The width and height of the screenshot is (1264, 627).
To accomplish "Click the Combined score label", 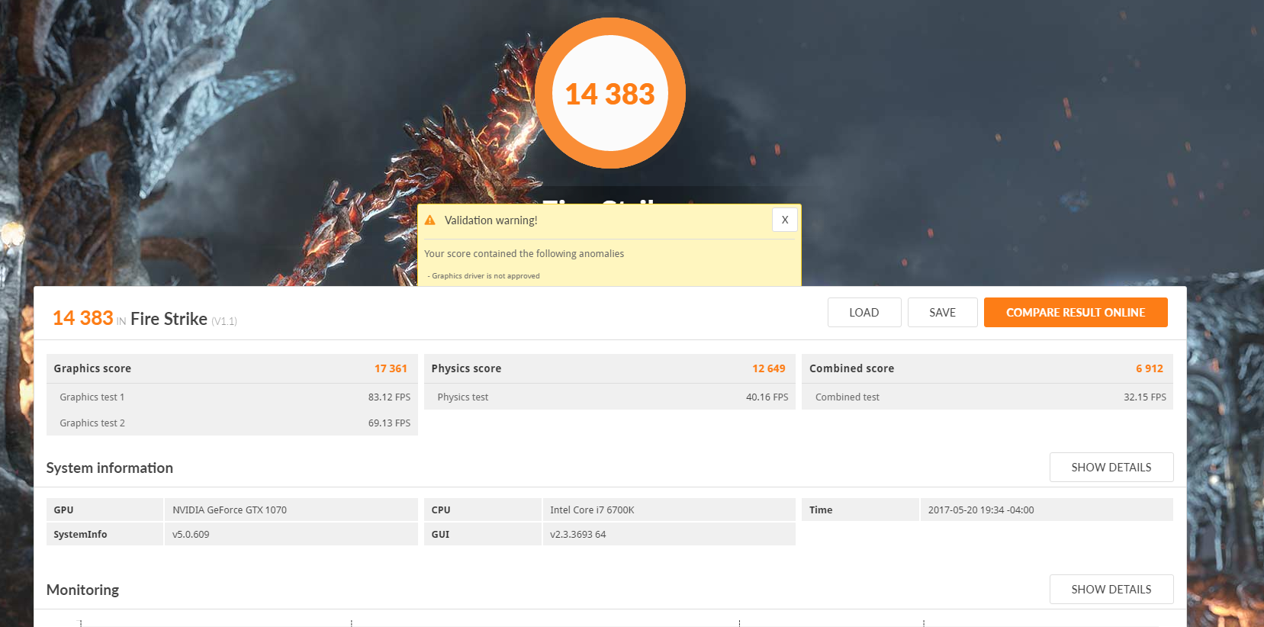I will pyautogui.click(x=851, y=368).
